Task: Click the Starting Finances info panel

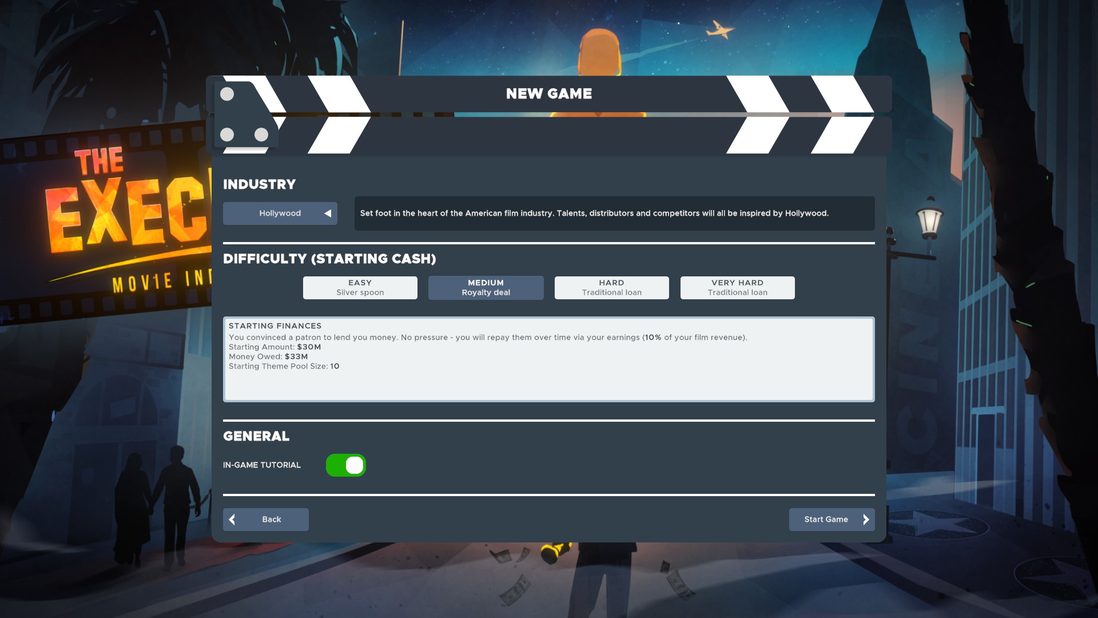Action: pyautogui.click(x=549, y=359)
